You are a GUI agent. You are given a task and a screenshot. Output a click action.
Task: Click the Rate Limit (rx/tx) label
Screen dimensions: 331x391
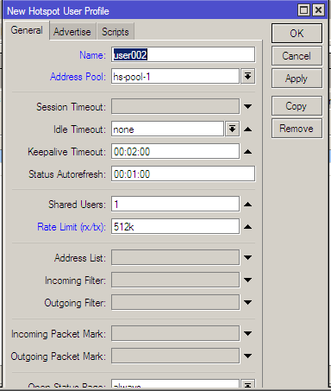coord(72,227)
